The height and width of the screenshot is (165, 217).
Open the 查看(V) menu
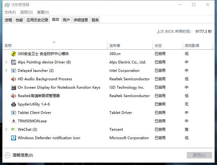[43, 12]
